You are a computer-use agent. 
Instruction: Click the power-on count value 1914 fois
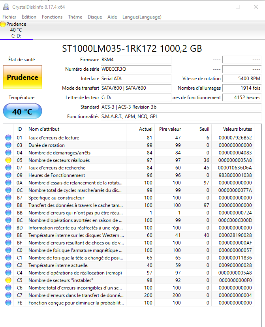coord(242,88)
